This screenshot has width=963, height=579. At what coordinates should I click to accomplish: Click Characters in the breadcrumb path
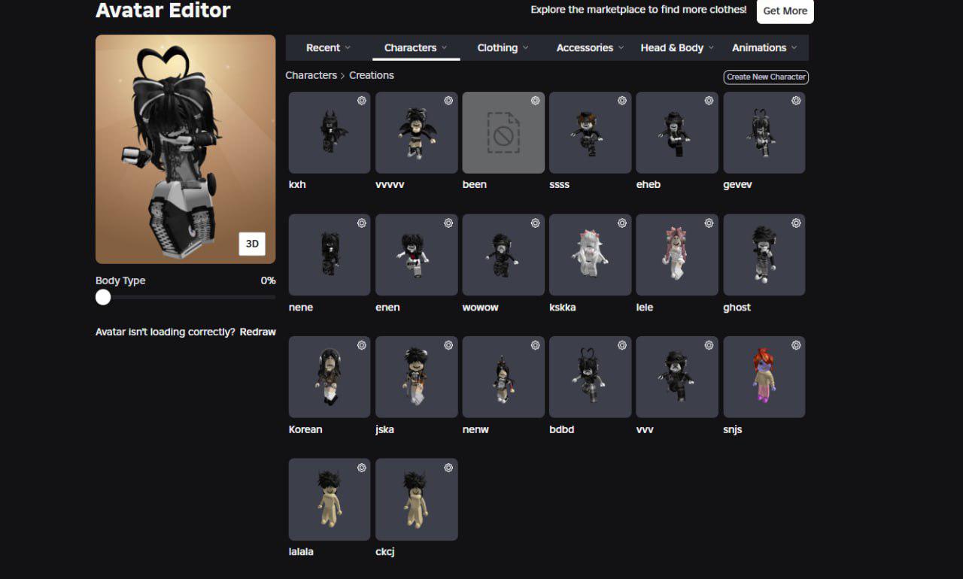(311, 75)
